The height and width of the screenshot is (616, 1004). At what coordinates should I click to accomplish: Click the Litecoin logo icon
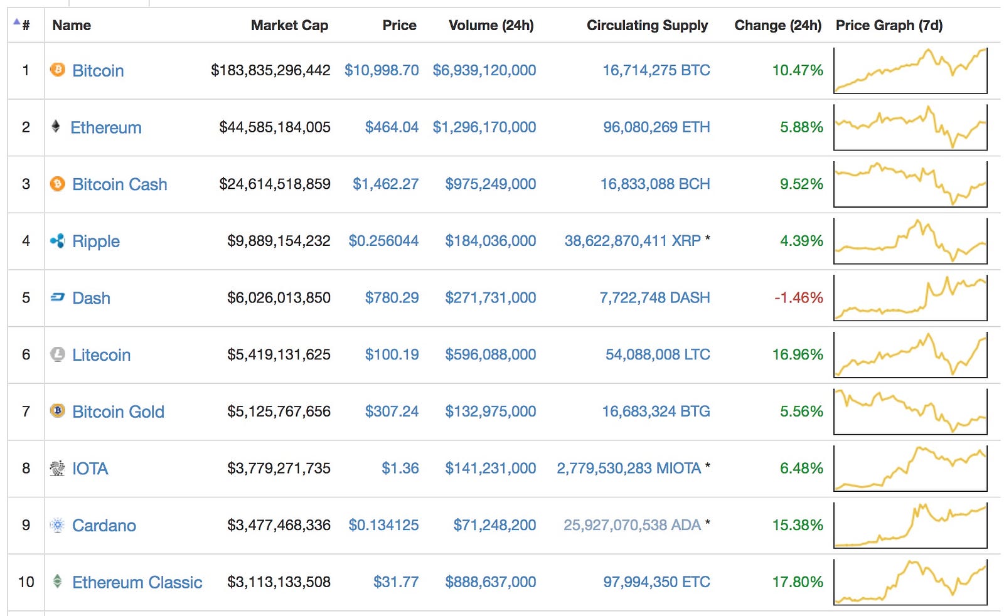[58, 354]
